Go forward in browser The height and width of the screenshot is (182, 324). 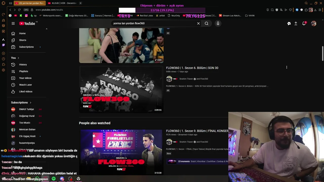[x=15, y=10]
